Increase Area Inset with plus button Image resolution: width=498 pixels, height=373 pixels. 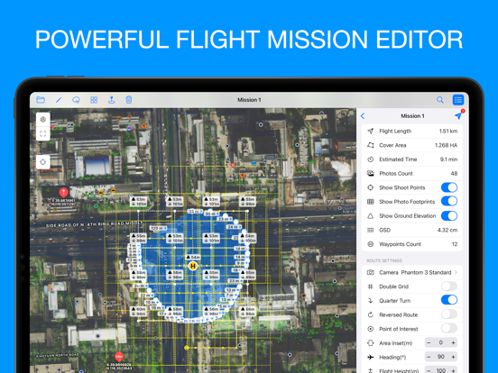click(x=453, y=343)
